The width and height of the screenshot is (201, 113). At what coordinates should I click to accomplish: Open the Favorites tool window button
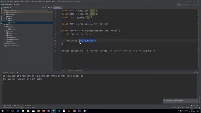click(8, 106)
